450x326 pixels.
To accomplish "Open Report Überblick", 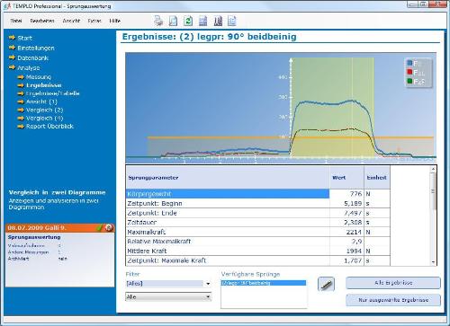I will 49,127.
